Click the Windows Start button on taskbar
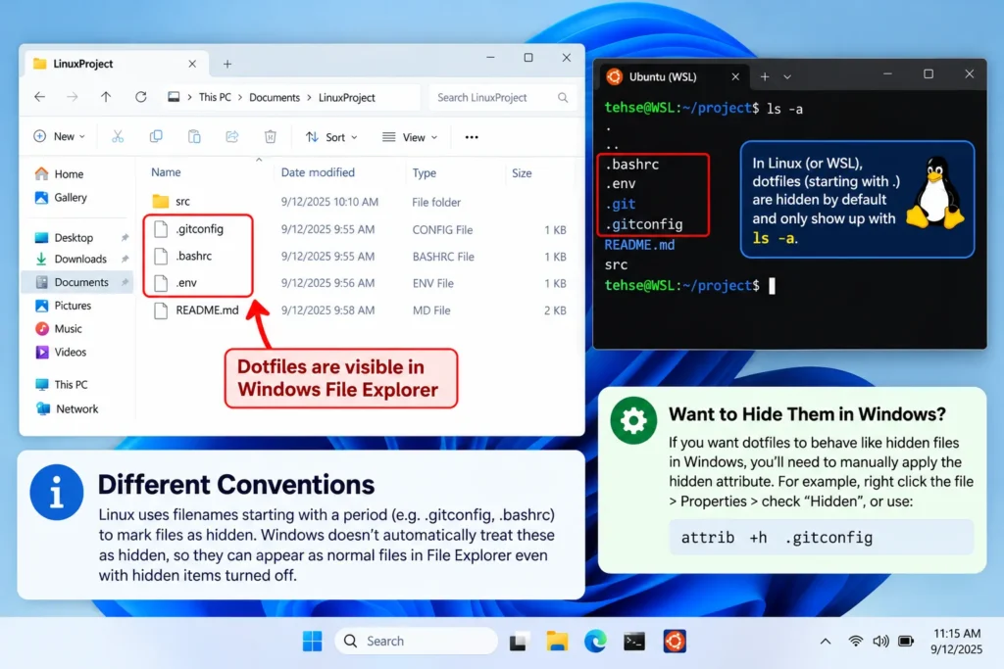Viewport: 1004px width, 669px height. 313,641
